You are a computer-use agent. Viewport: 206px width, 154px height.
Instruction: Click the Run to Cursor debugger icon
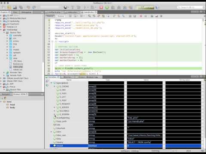point(130,7)
